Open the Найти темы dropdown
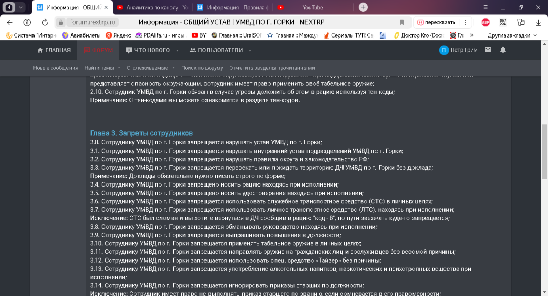 [x=102, y=68]
